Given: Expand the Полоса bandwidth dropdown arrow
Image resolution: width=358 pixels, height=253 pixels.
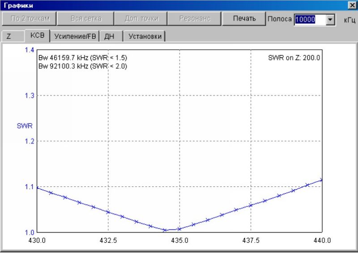Looking at the screenshot, I should [x=331, y=19].
